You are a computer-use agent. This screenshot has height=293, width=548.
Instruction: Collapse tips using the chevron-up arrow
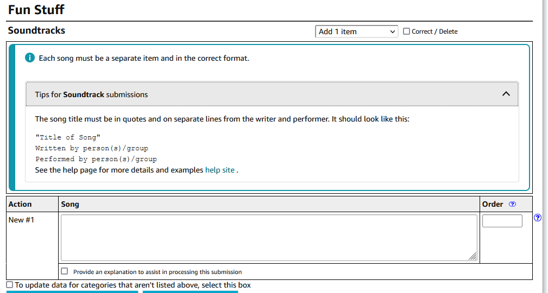506,94
